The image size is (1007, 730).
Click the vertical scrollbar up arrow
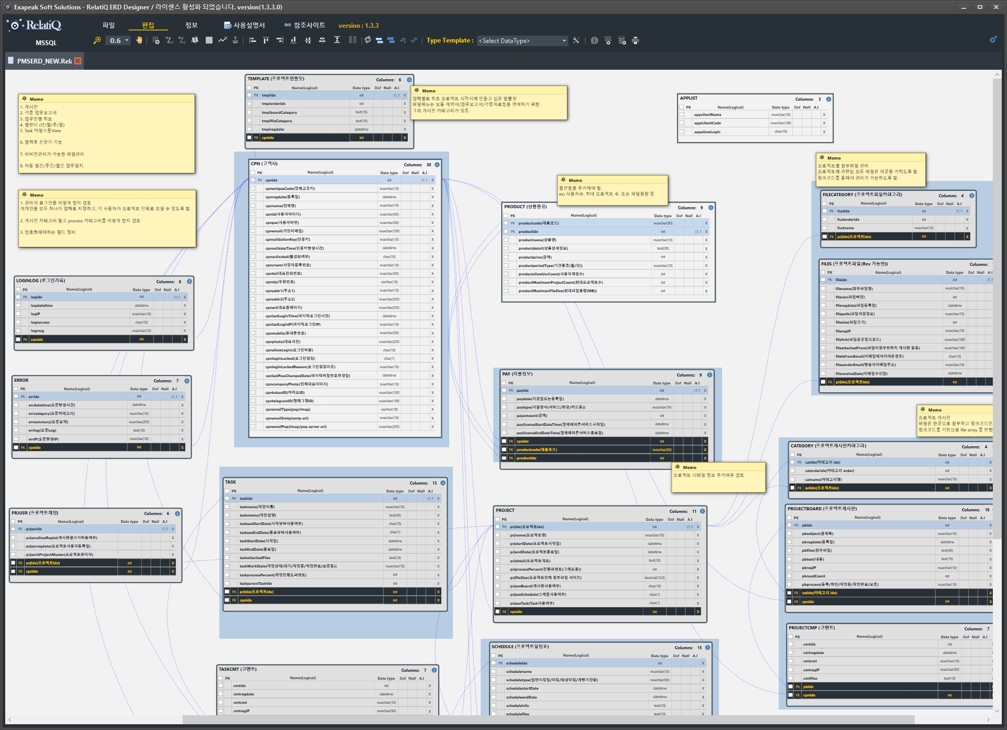997,75
